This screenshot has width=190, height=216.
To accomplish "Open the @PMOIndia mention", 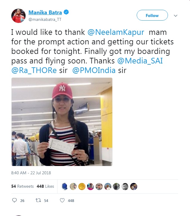I will coord(94,70).
